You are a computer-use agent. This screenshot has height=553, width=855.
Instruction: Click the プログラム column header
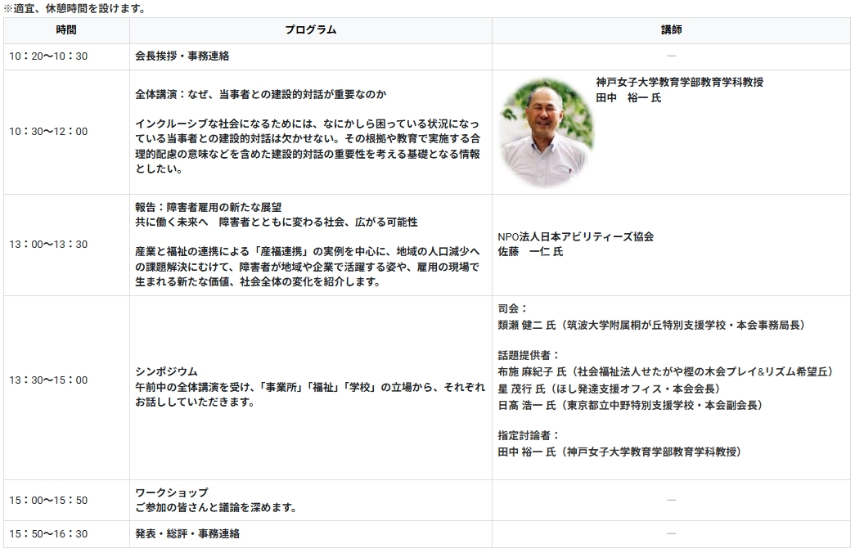coord(310,30)
